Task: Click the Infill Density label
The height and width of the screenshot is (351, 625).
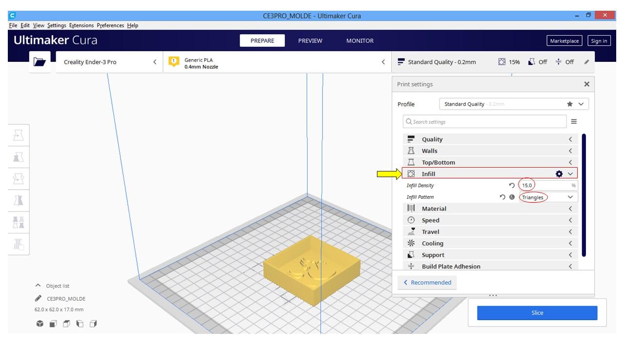Action: pyautogui.click(x=420, y=186)
